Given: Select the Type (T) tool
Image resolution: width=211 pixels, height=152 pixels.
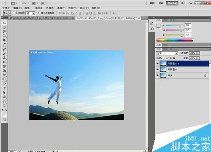Looking at the screenshot, I should (4, 88).
